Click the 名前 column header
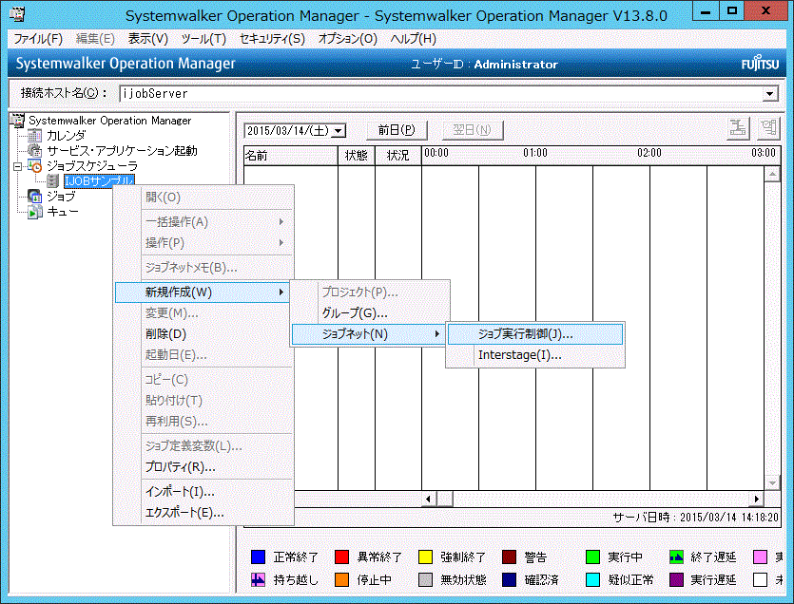 [291, 156]
